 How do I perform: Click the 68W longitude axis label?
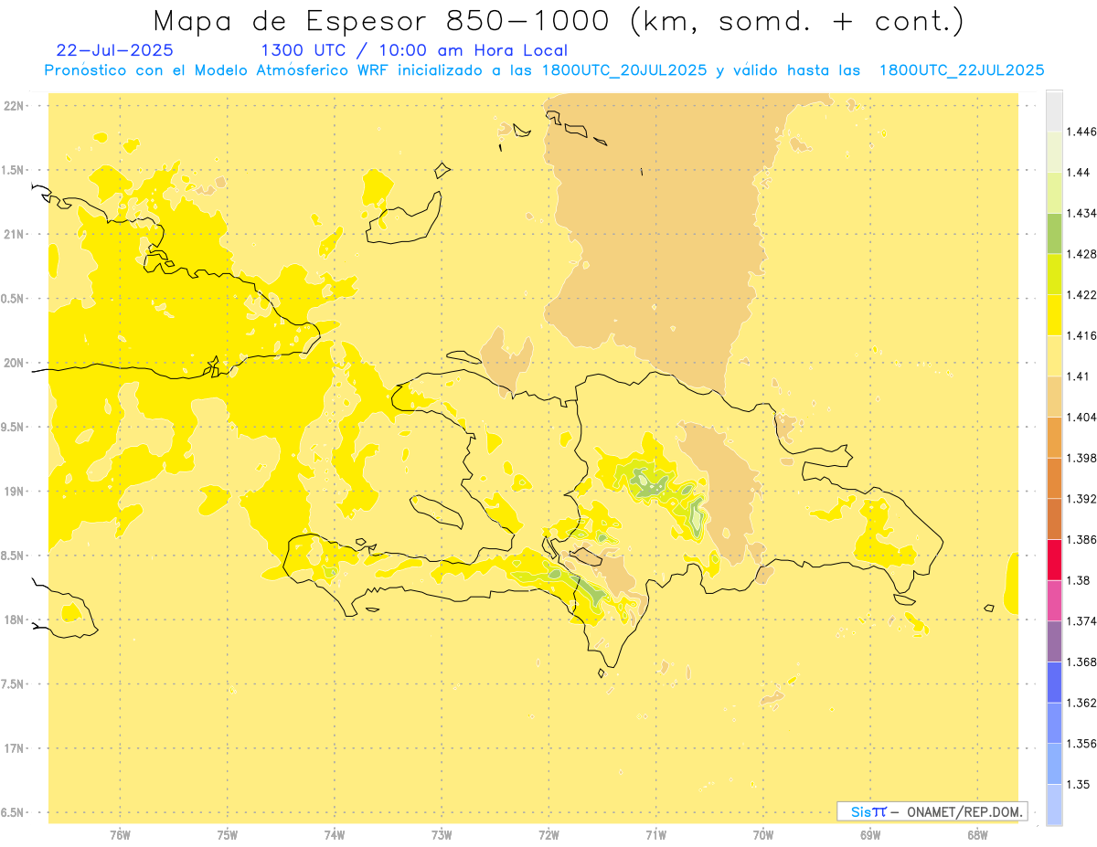pyautogui.click(x=977, y=834)
